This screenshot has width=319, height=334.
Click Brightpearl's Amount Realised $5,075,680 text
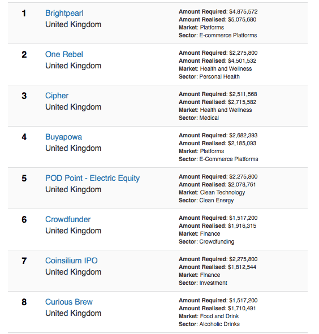pos(218,20)
